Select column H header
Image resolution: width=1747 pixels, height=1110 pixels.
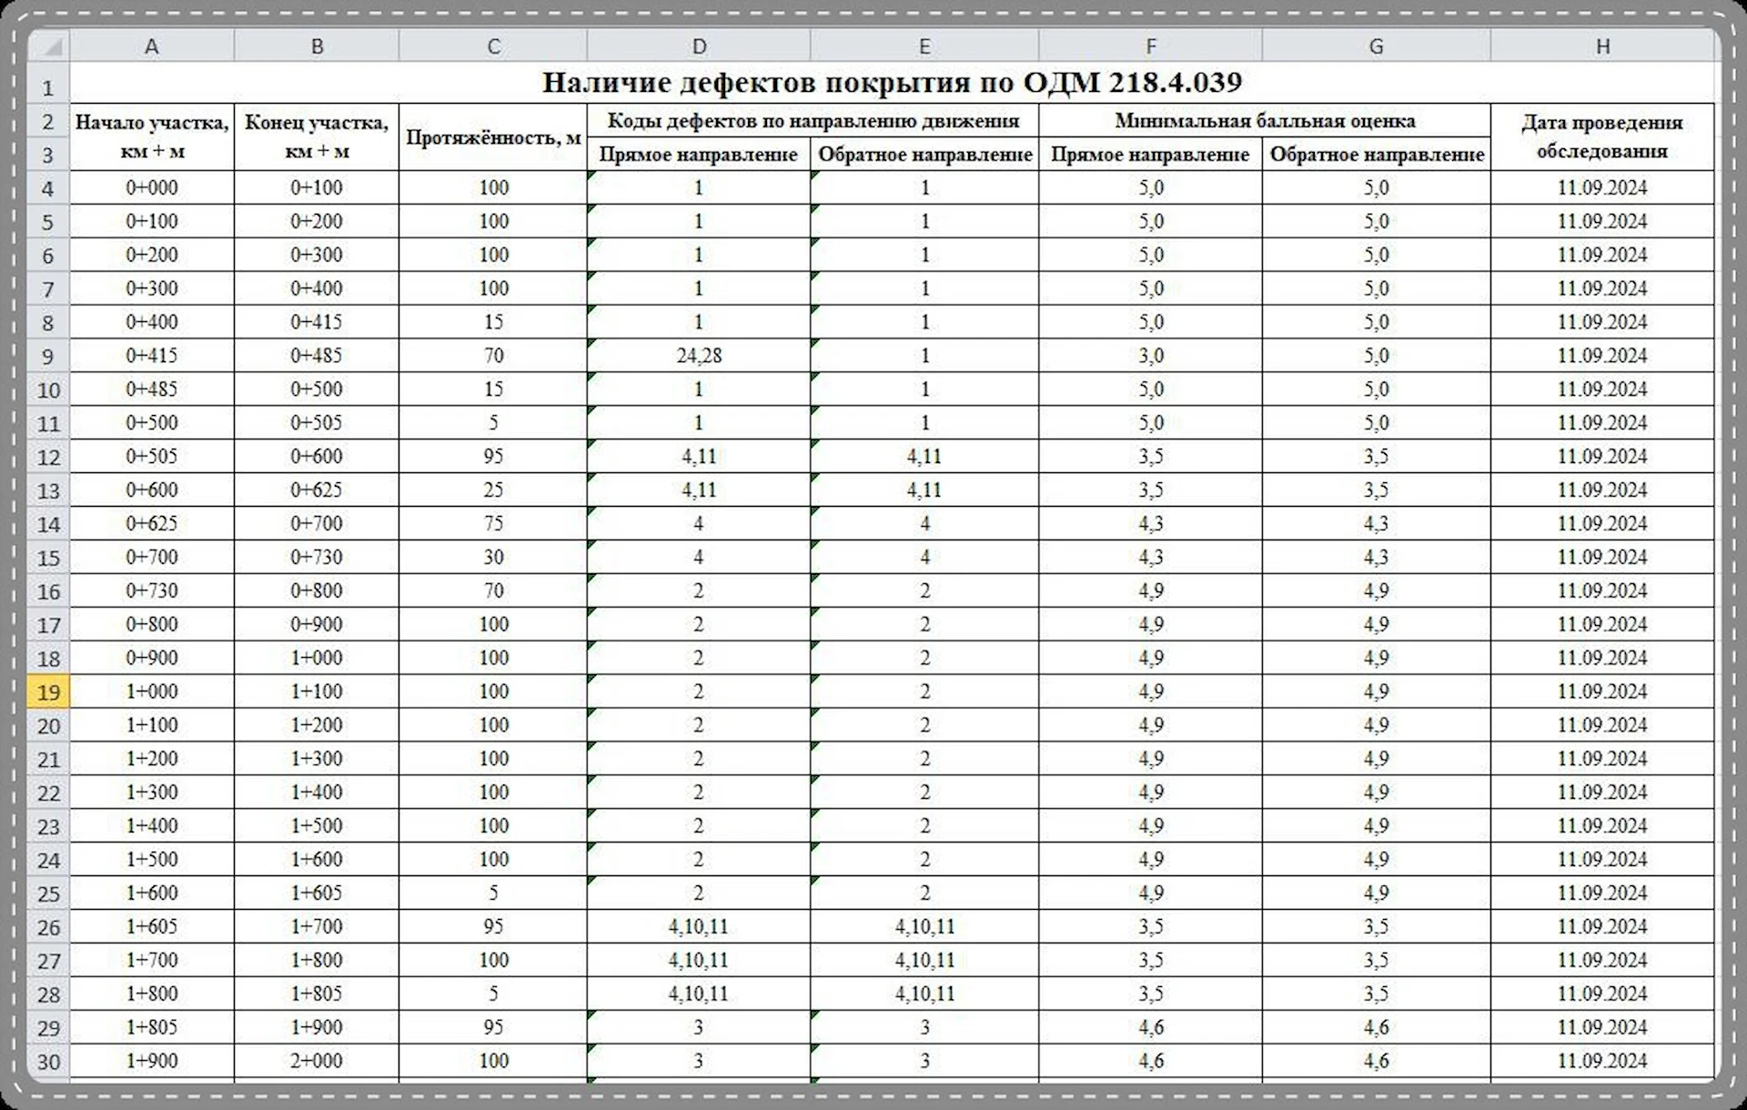[x=1602, y=46]
